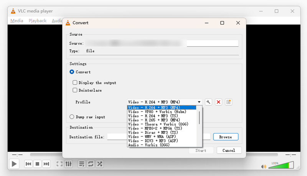Toggle random shuffle icon
The image size is (307, 176).
click(100, 164)
